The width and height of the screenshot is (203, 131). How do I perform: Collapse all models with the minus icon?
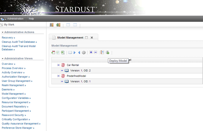point(95,52)
